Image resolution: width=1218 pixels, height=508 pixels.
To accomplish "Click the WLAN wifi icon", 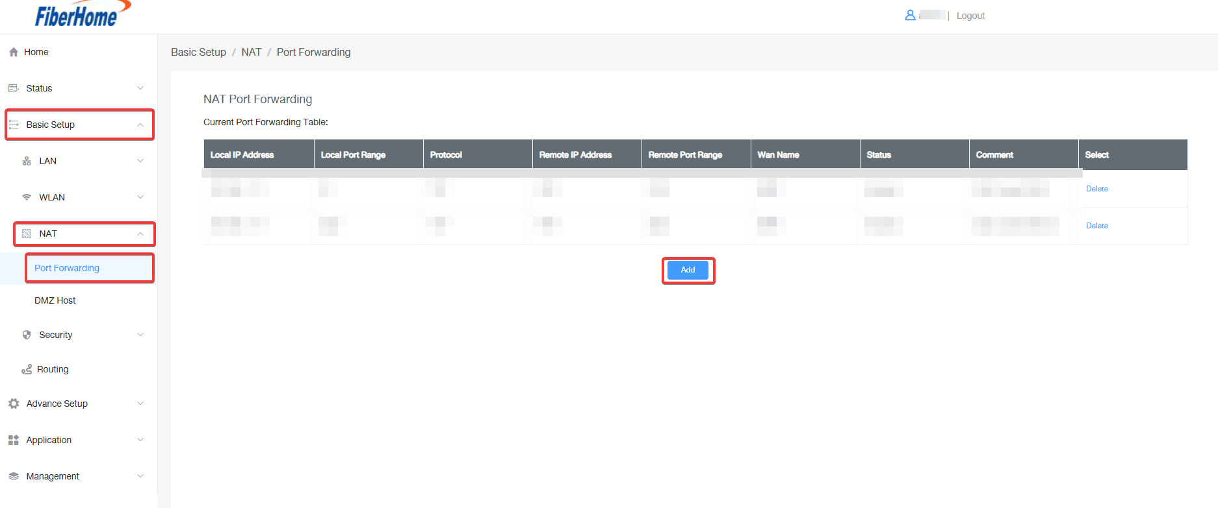I will click(27, 197).
